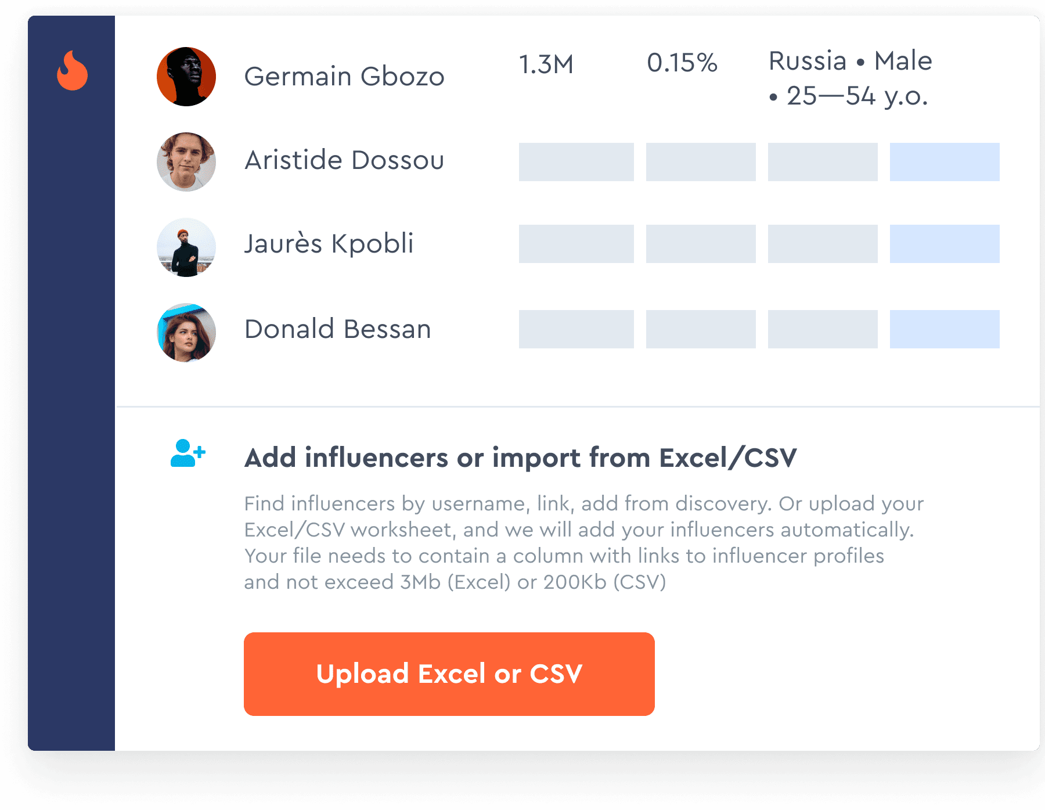Select the highlighted cell in Donald's row

tap(944, 329)
